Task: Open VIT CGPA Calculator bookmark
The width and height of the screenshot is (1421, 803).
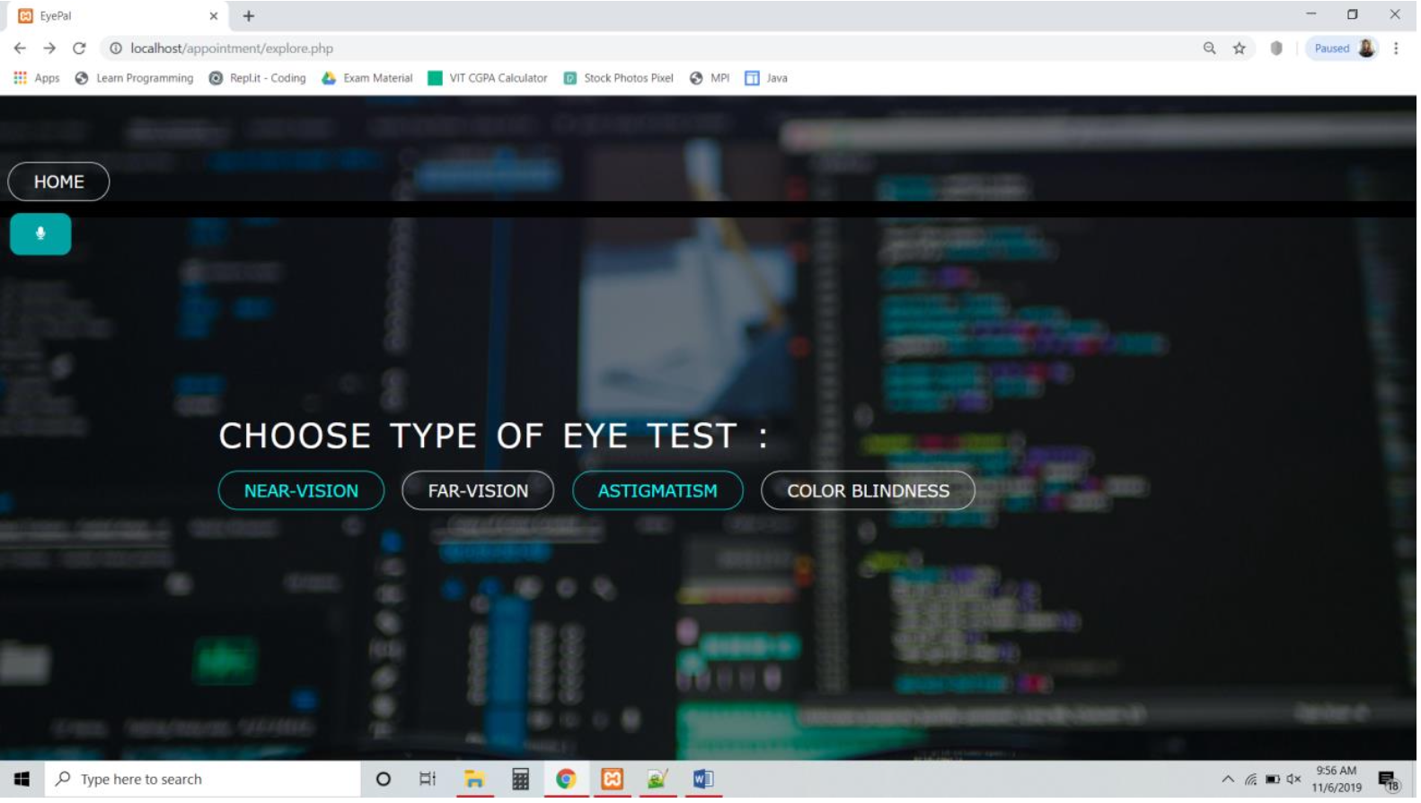Action: (490, 78)
